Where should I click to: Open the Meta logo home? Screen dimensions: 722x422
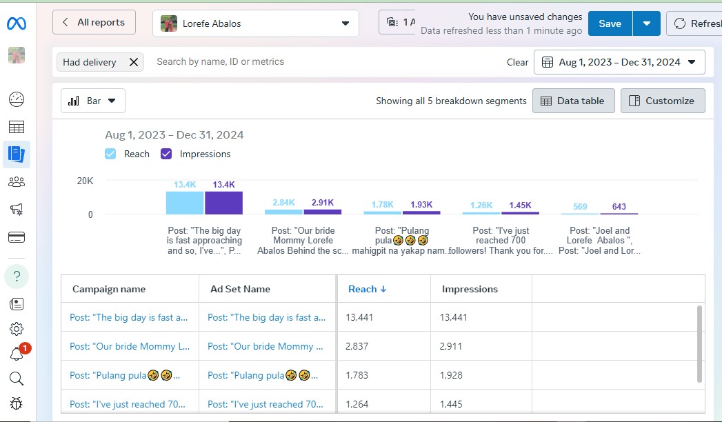pos(17,23)
